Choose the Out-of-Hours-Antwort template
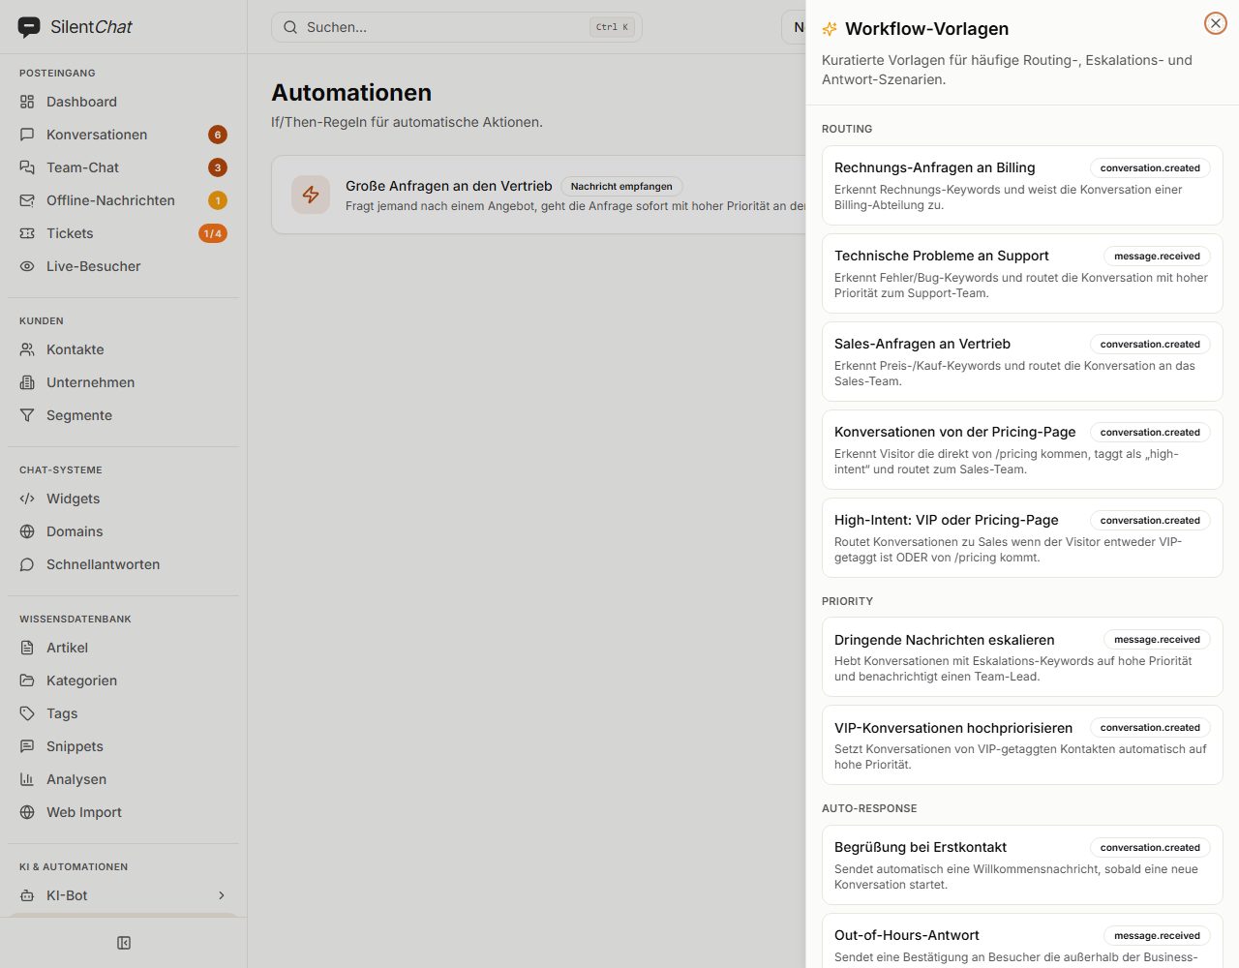1239x968 pixels. (1022, 941)
